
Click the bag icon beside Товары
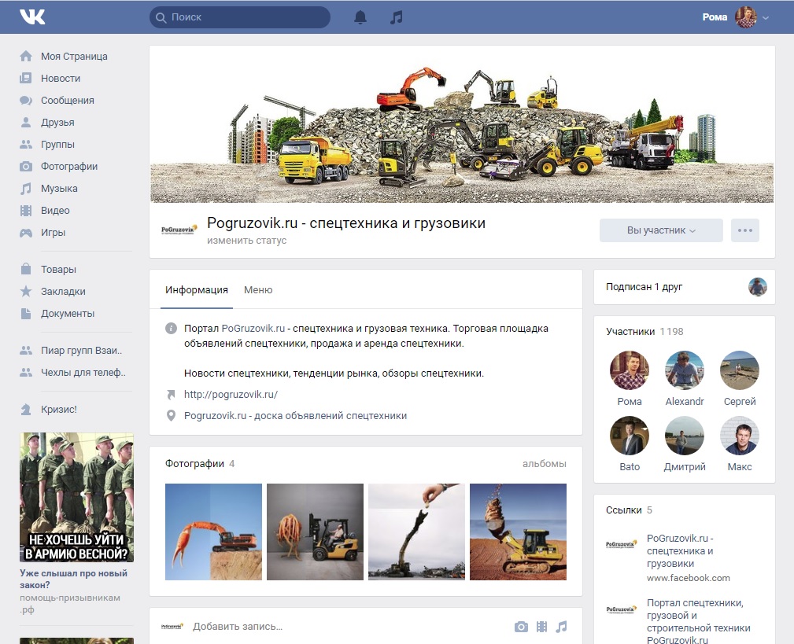[26, 269]
